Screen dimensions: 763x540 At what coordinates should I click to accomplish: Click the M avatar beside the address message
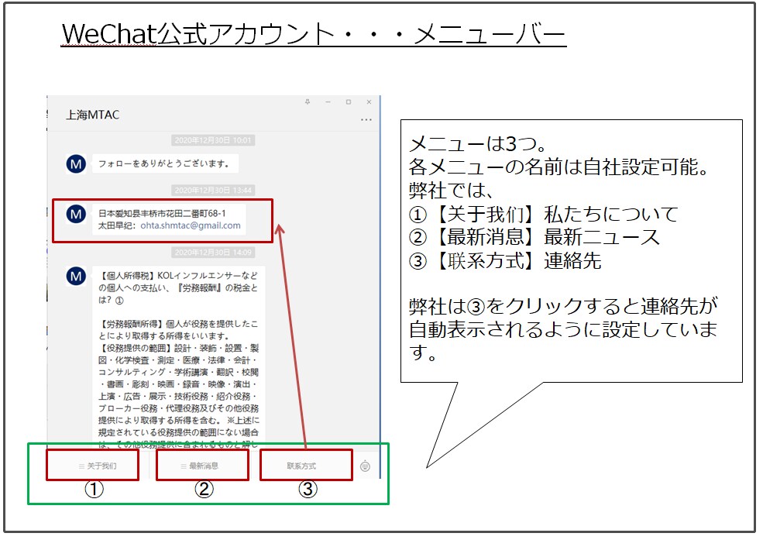tap(76, 214)
